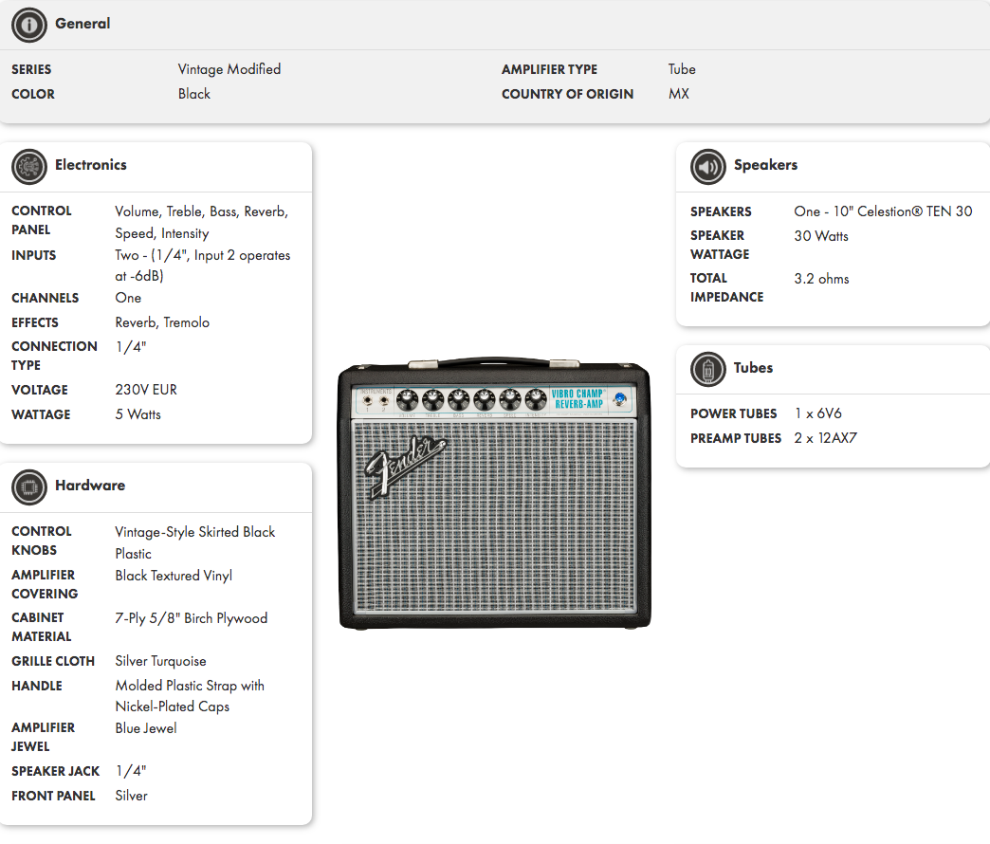
Task: Click the speakers value 'One - 10" Celestion® TEN 30'
Action: pyautogui.click(x=883, y=211)
